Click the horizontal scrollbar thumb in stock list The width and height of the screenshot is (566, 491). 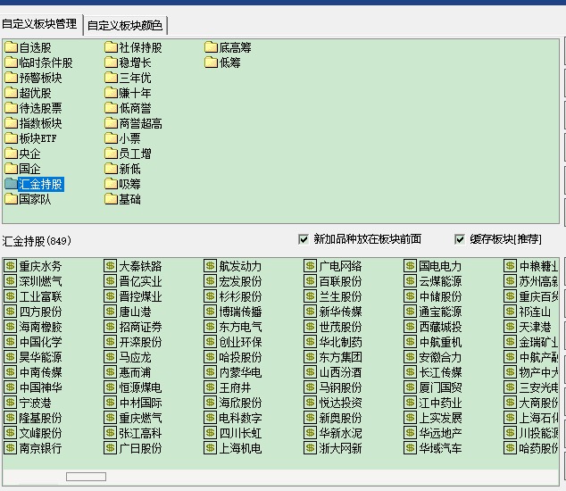click(86, 477)
